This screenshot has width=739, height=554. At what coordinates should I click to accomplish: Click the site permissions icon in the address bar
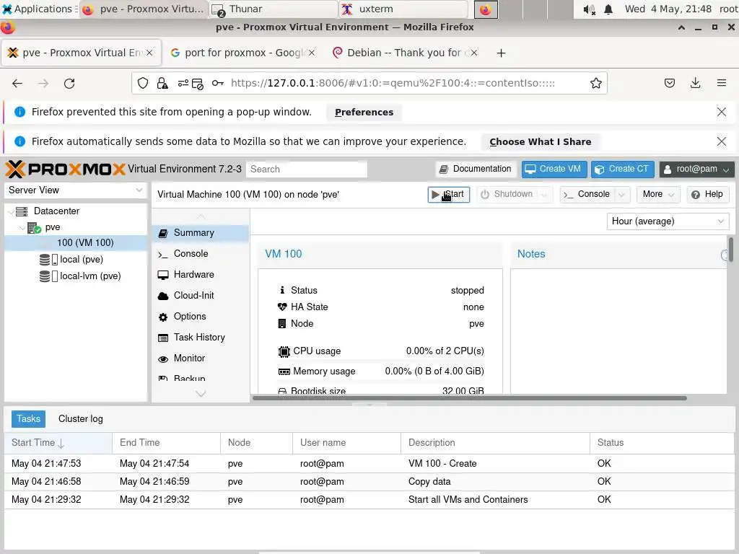(183, 84)
